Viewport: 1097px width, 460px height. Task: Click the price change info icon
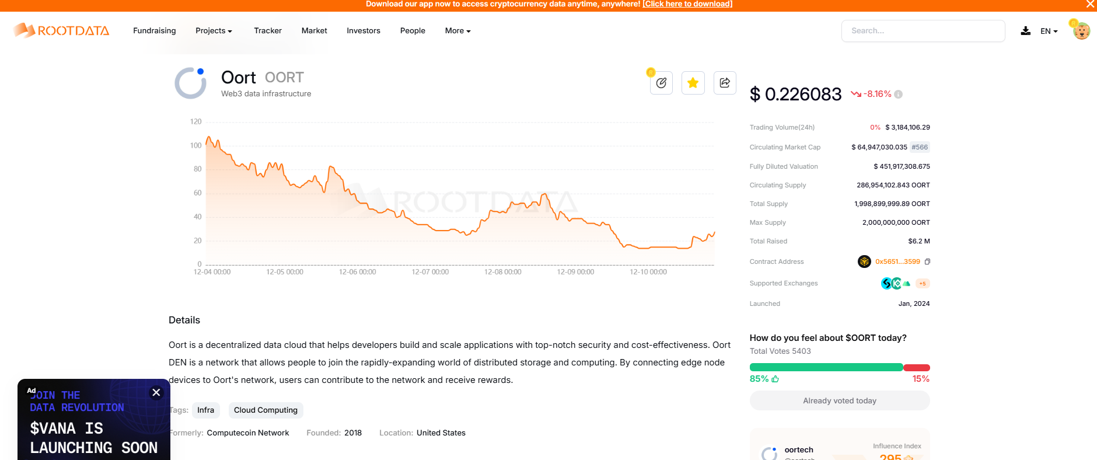click(x=899, y=94)
